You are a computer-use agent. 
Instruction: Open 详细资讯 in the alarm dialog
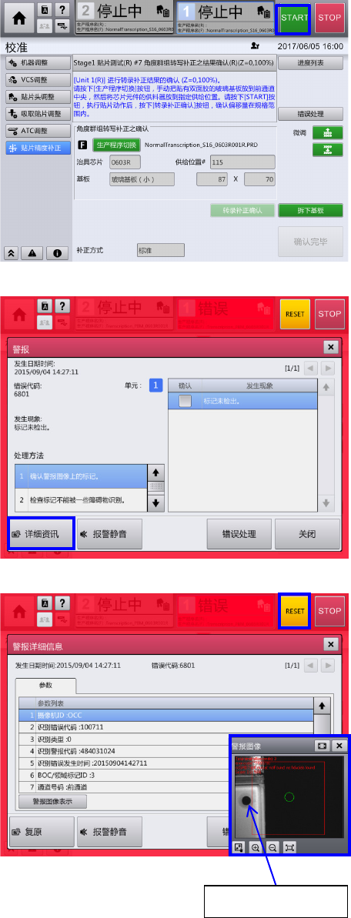coord(41,534)
